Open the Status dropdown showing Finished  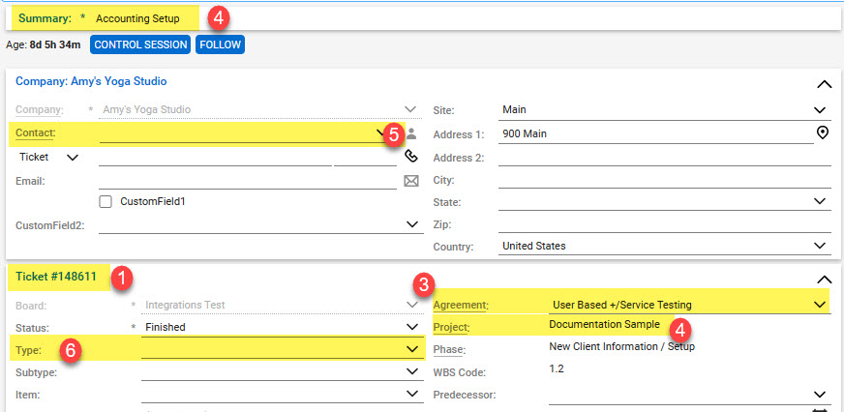pyautogui.click(x=412, y=327)
